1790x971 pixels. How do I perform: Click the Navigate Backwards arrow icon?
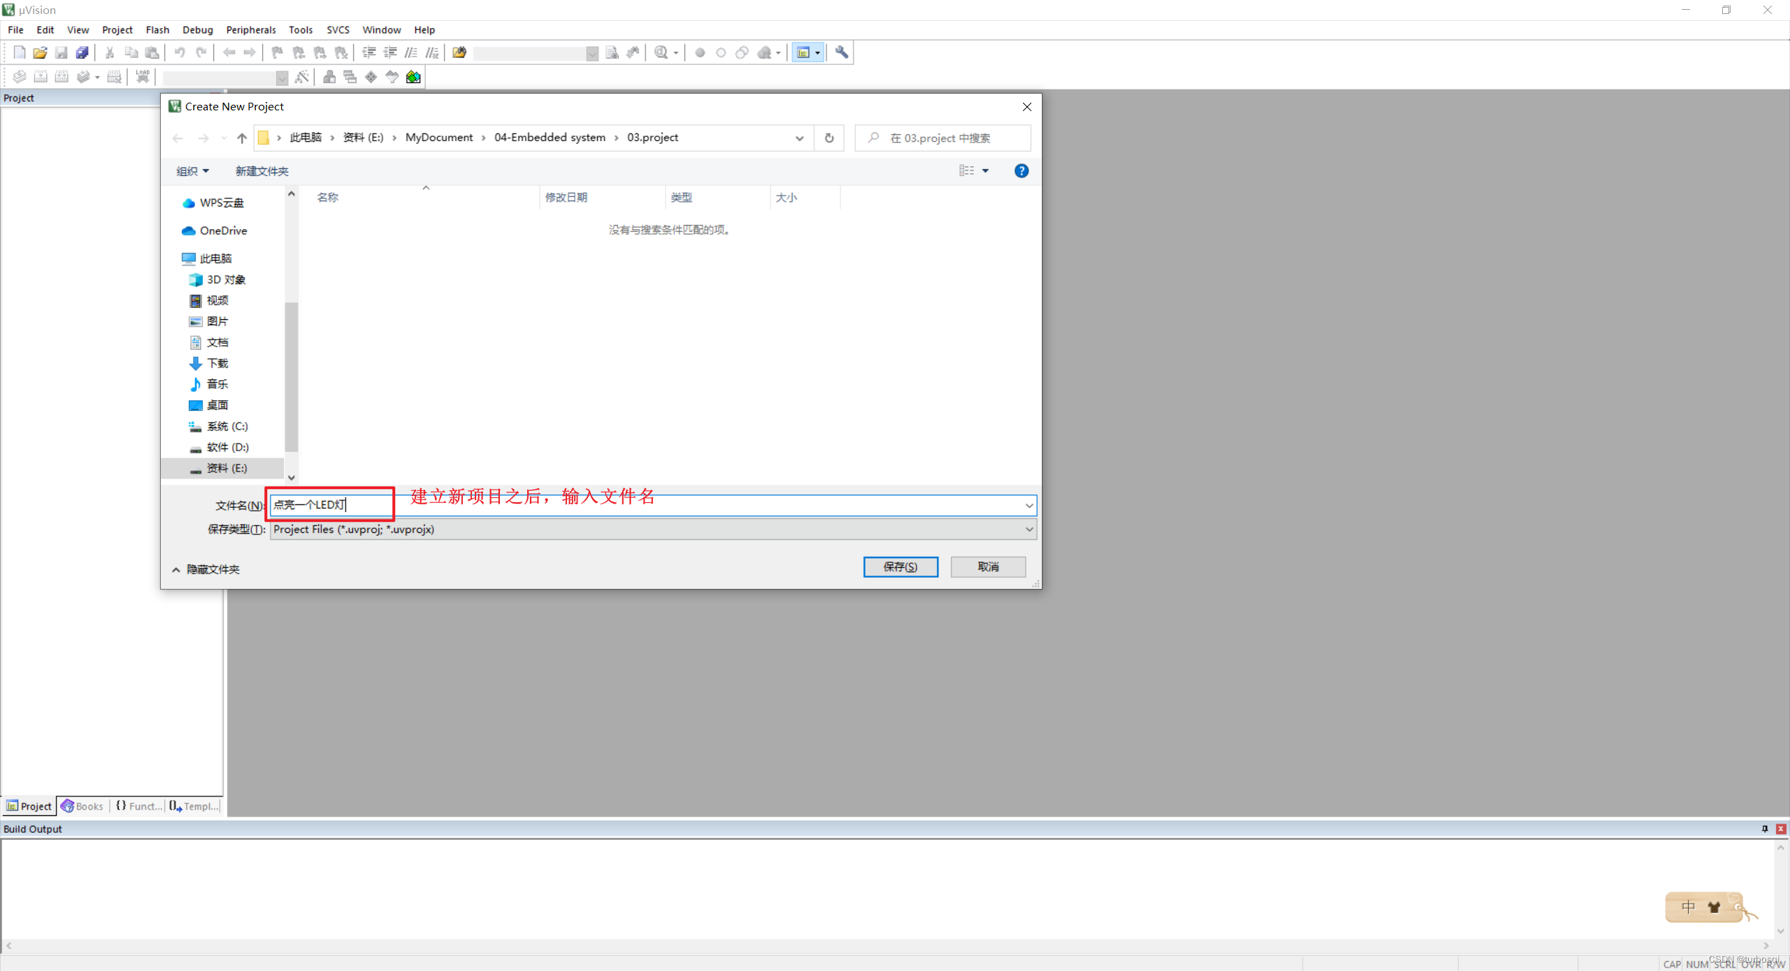229,52
